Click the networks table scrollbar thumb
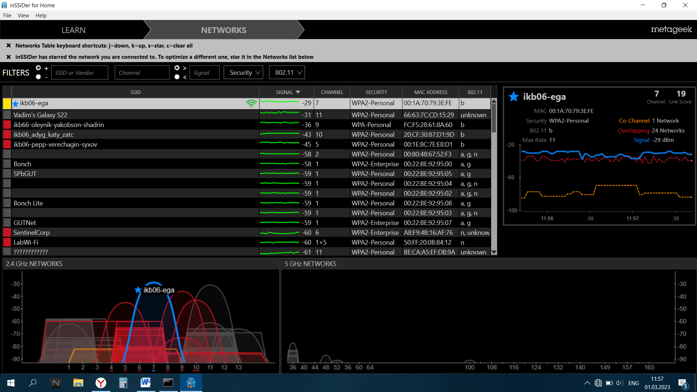The width and height of the screenshot is (697, 392). coord(494,118)
